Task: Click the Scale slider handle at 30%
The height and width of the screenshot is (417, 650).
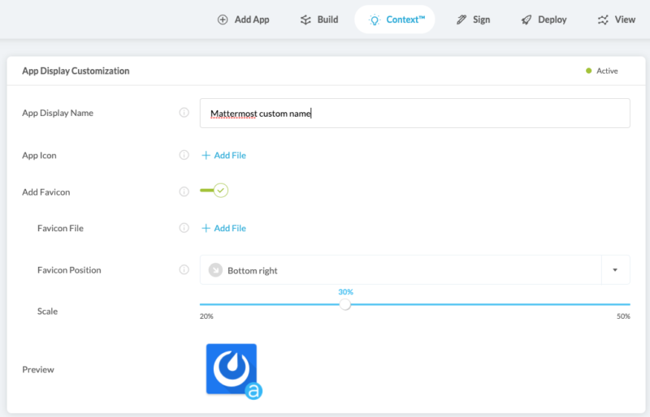Action: pyautogui.click(x=344, y=305)
